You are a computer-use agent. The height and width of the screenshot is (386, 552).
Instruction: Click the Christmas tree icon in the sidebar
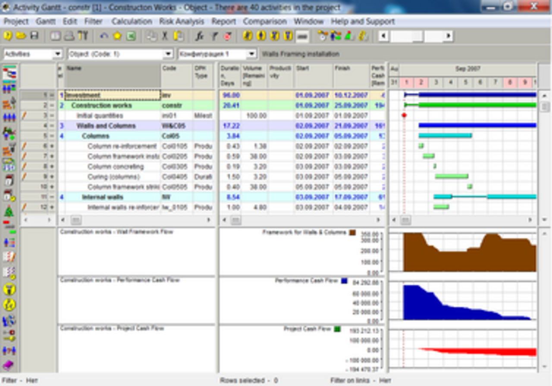(x=9, y=211)
